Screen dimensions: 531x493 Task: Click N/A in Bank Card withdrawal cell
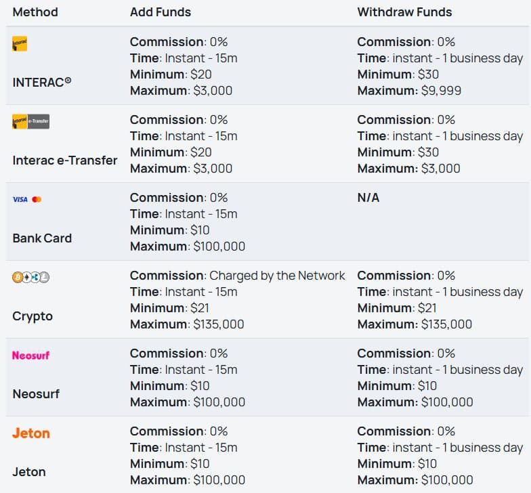(x=368, y=198)
